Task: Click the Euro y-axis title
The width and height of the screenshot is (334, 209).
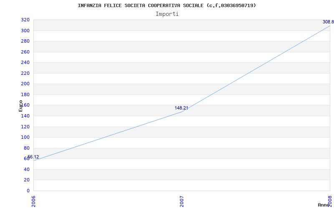Action: pyautogui.click(x=20, y=106)
